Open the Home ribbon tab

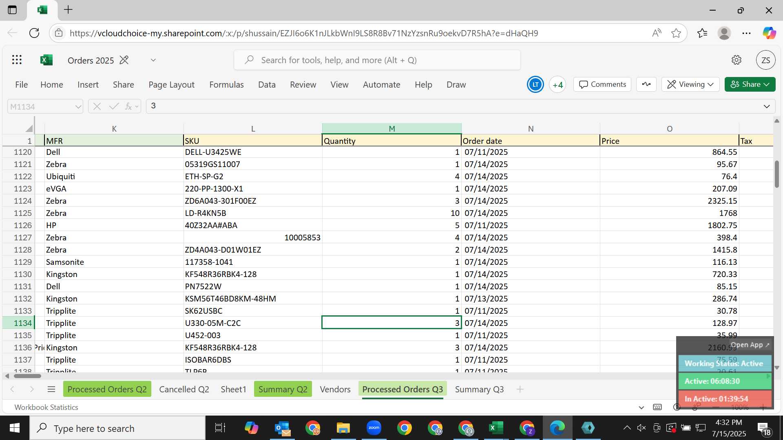[x=52, y=84]
